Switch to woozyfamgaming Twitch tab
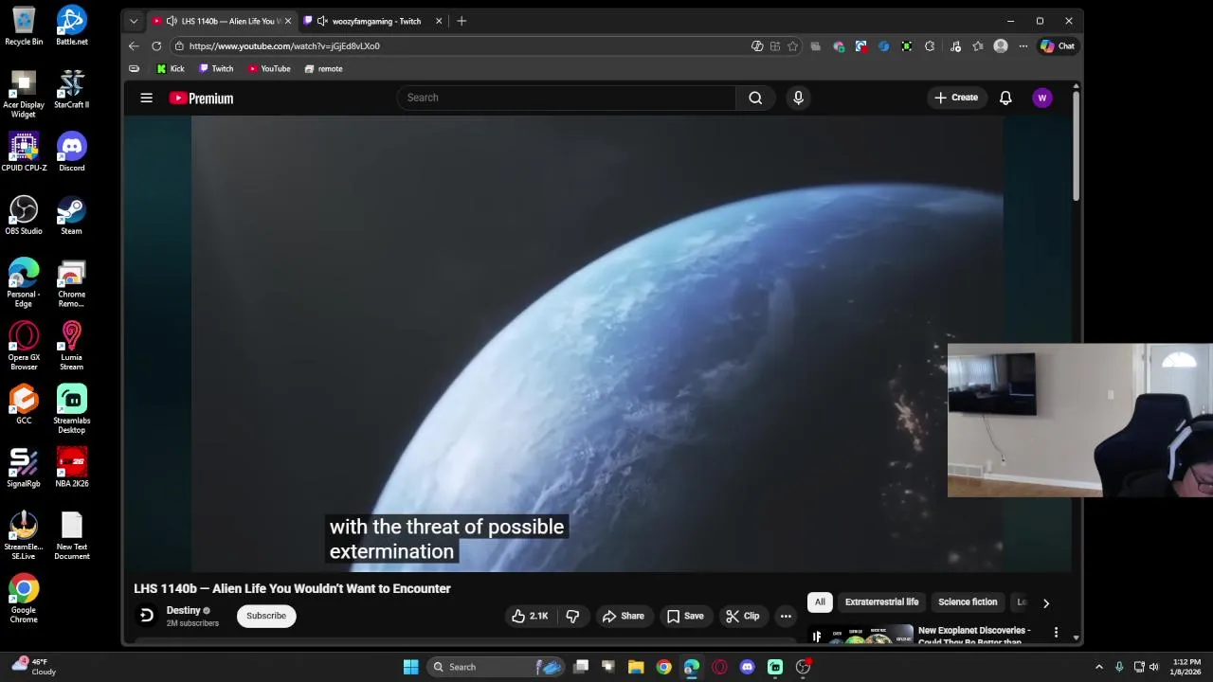Screen dimensions: 1213x682 coord(373,21)
